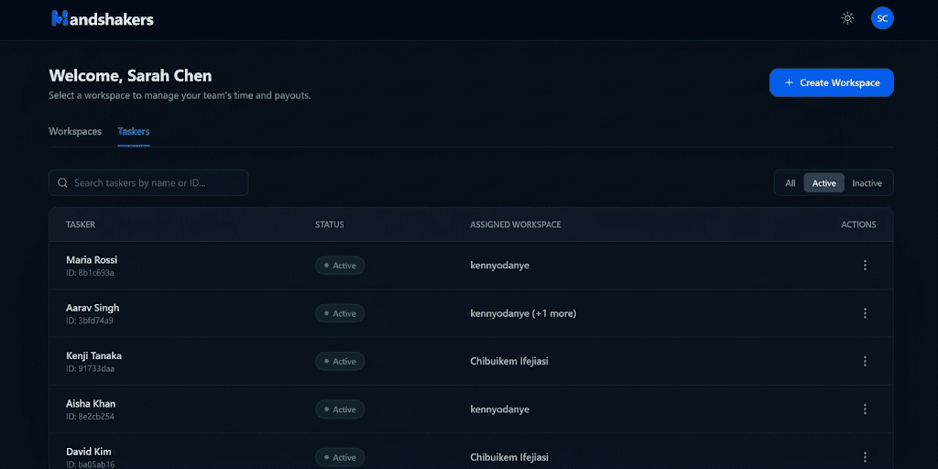
Task: Open actions menu for David Kim
Action: pyautogui.click(x=865, y=457)
